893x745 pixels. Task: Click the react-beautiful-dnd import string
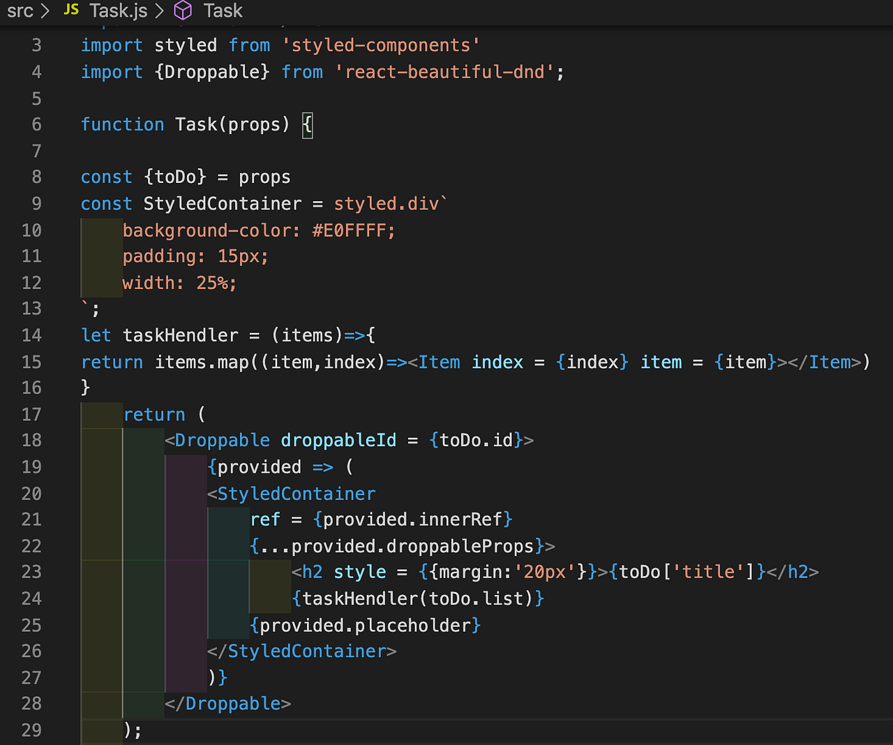point(443,72)
